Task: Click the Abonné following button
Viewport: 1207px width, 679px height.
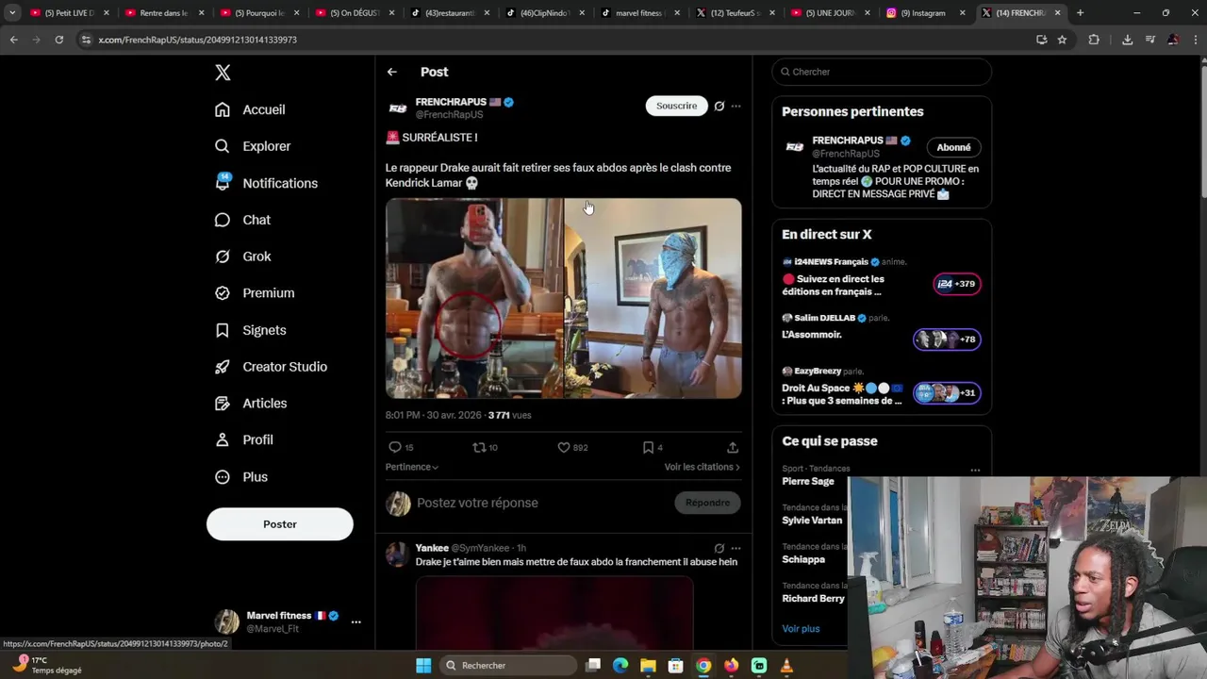Action: click(x=953, y=147)
